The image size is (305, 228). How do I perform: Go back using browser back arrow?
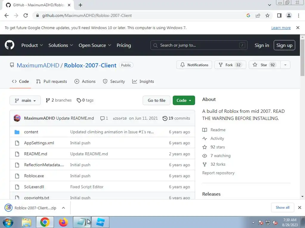tap(7, 15)
